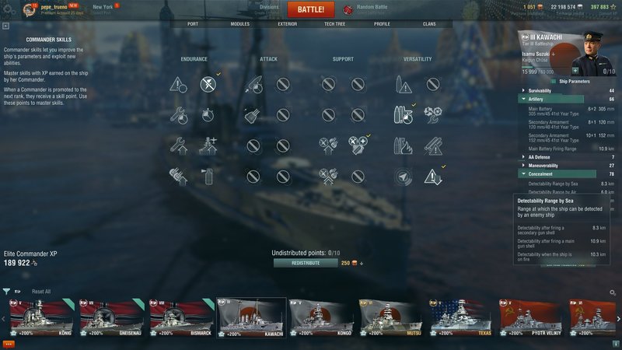The height and width of the screenshot is (350, 622).
Task: Select the fire extinguisher skill icon
Action: (208, 177)
